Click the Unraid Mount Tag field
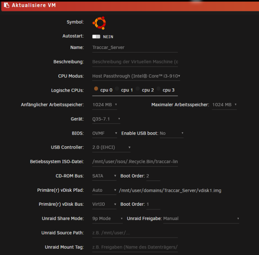This screenshot has width=259, height=255. [x=135, y=247]
